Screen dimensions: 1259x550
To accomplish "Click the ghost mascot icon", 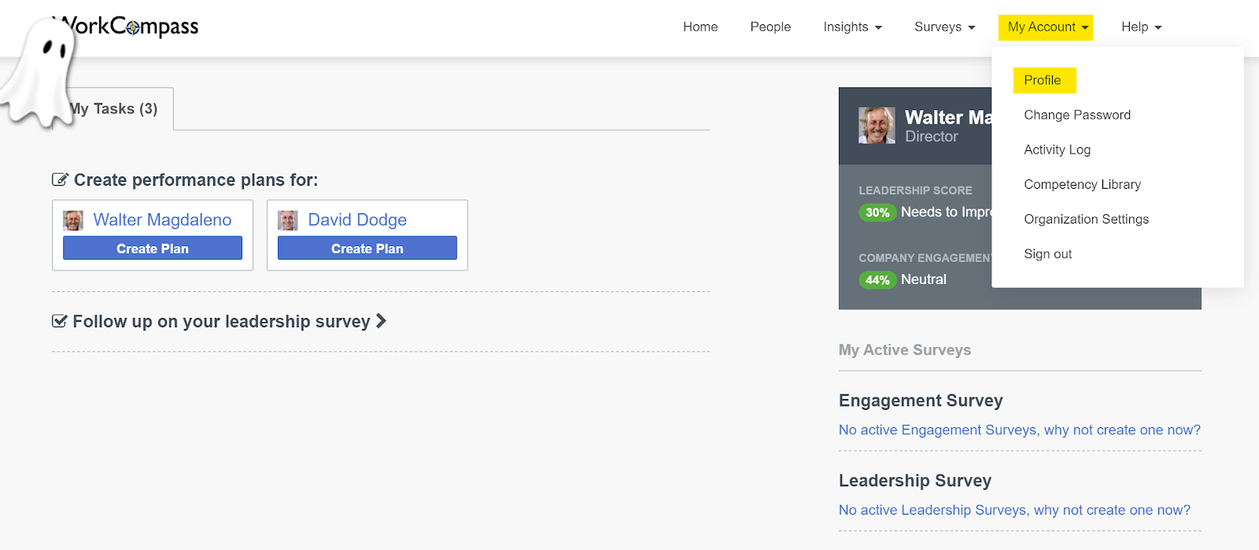I will 38,71.
